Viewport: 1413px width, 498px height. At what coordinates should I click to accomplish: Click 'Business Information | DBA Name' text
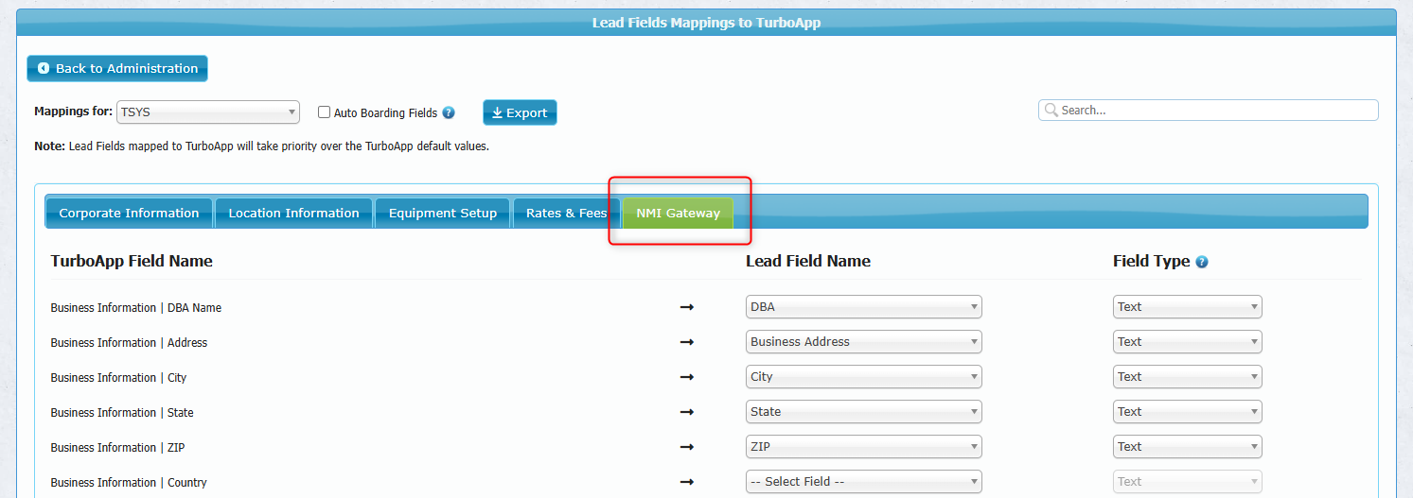coord(136,308)
